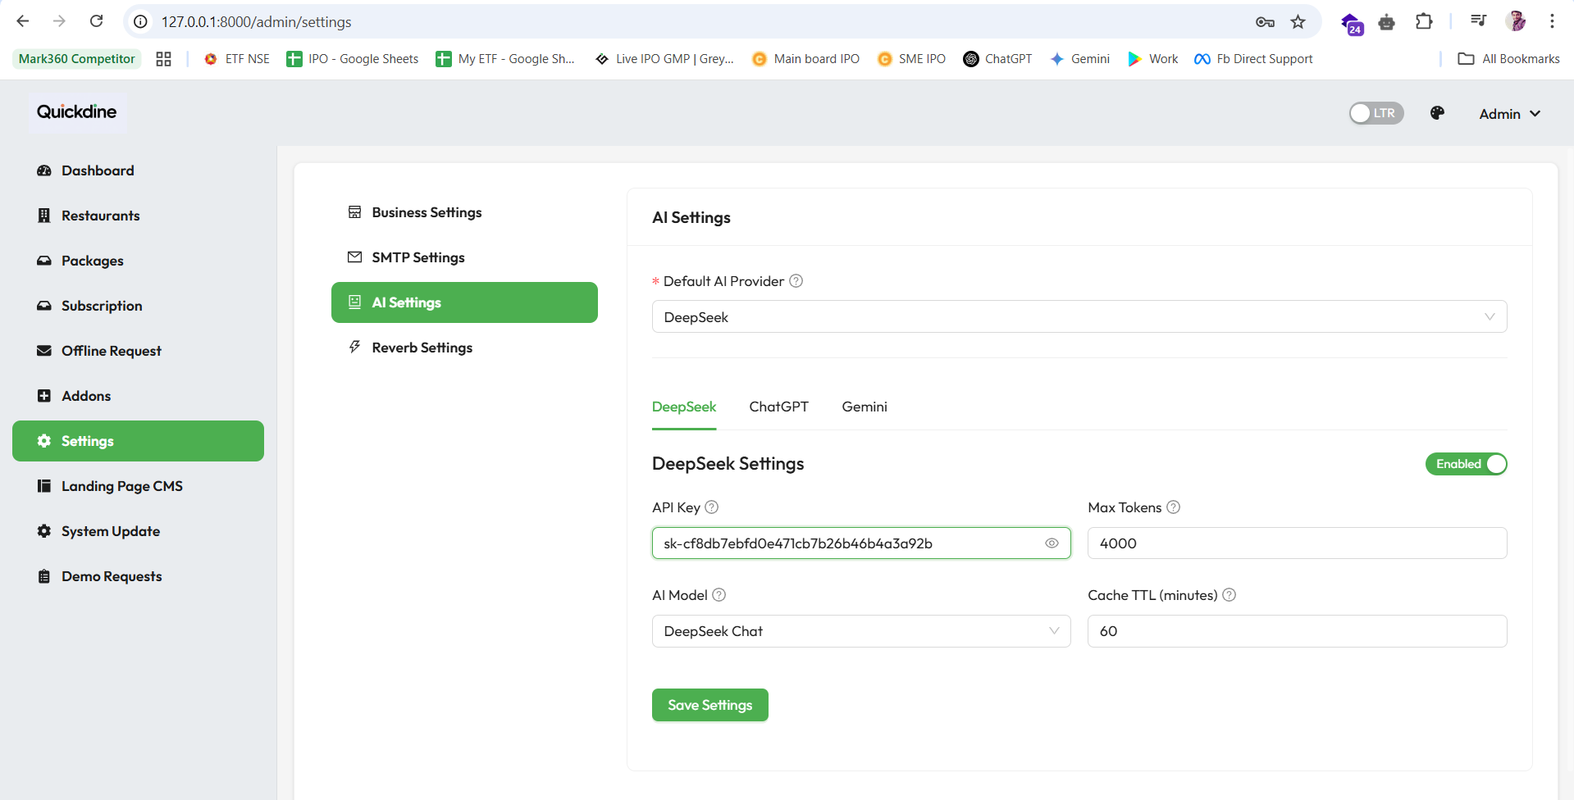Open the theme palette icon
The image size is (1574, 800).
(x=1437, y=113)
